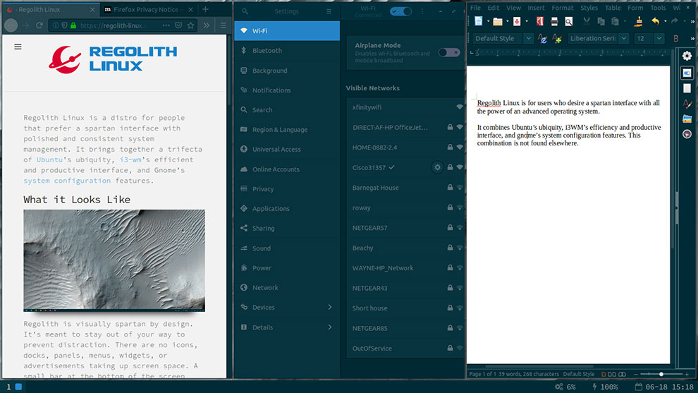Select book view in Writer status bar
The height and width of the screenshot is (393, 698).
(x=622, y=374)
